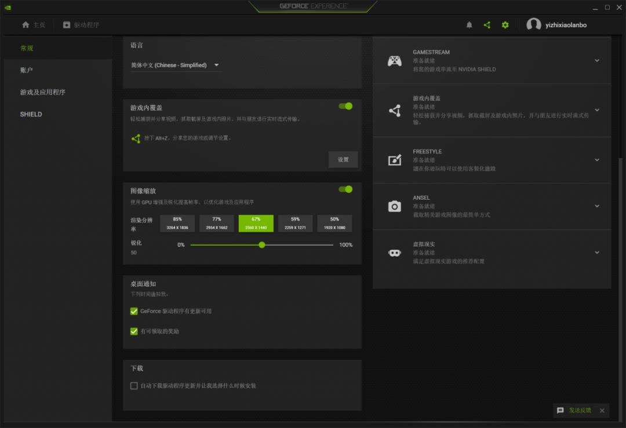Click the 图像缩放 section heading
This screenshot has height=428, width=626.
pos(143,191)
